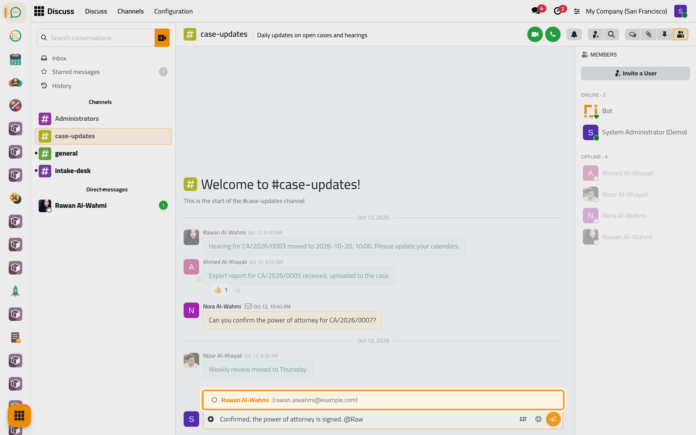Open the Calendar app in left dock
Image resolution: width=696 pixels, height=435 pixels.
(x=15, y=59)
